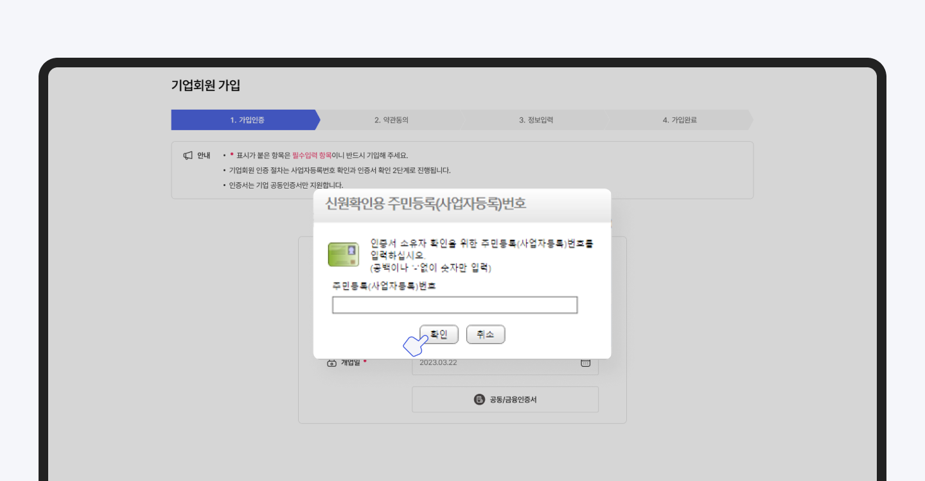Select the 4. 가입완료 step tab
The image size is (925, 481).
[x=680, y=120]
